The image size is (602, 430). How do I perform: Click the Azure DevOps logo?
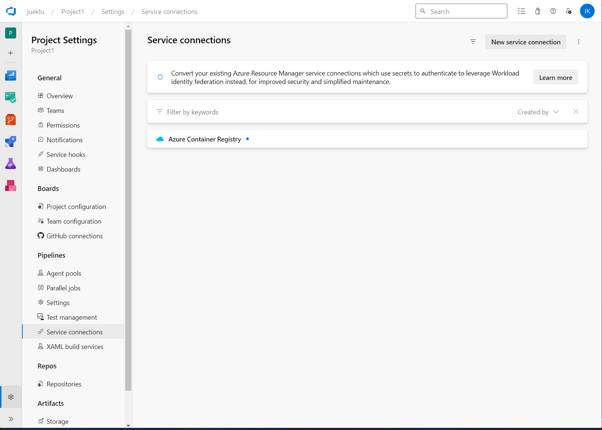point(11,11)
